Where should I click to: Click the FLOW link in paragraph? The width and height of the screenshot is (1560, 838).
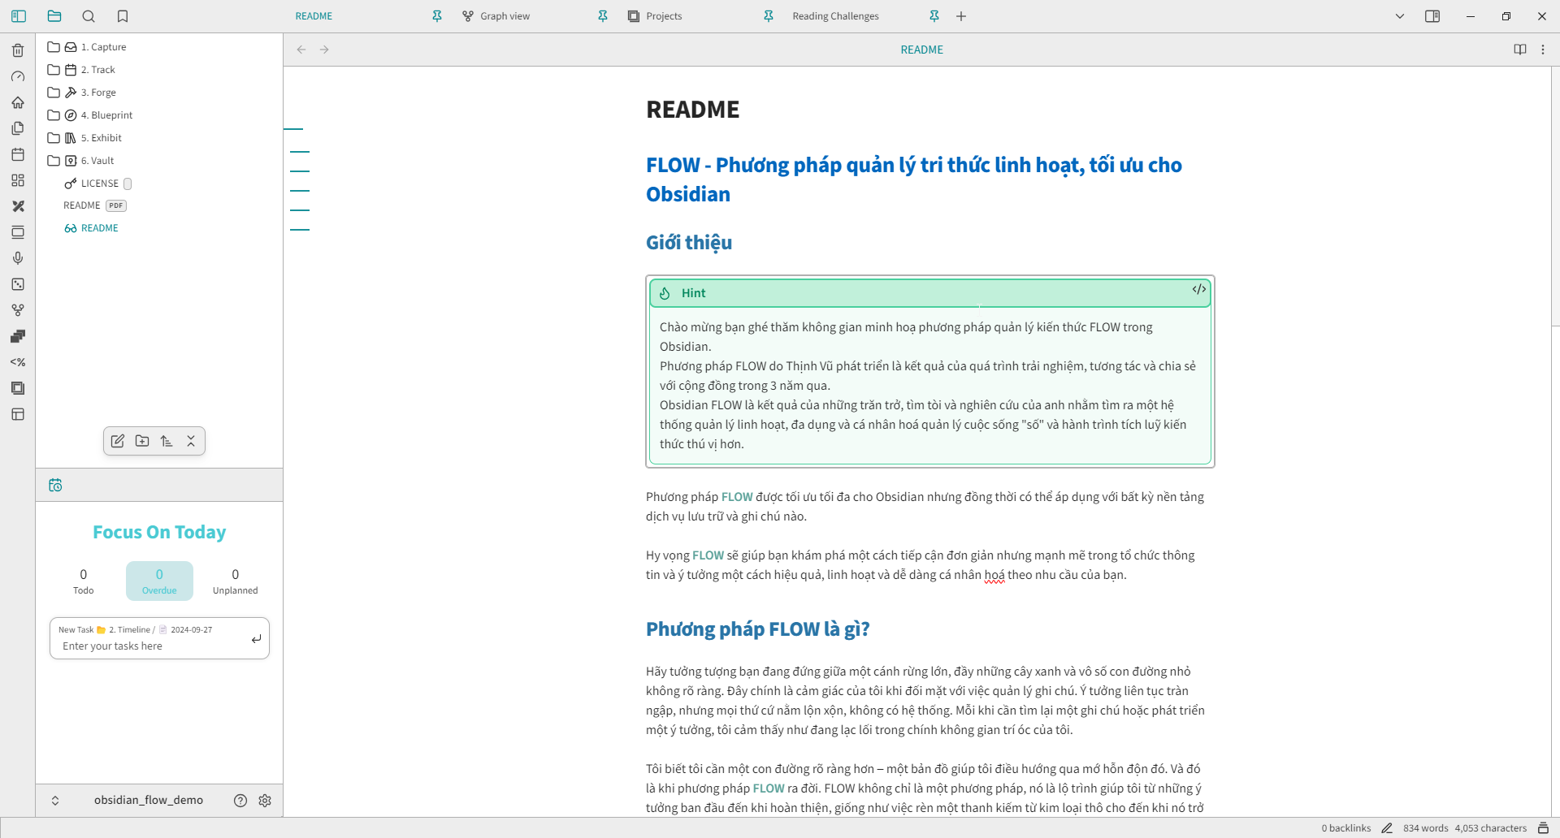point(737,497)
